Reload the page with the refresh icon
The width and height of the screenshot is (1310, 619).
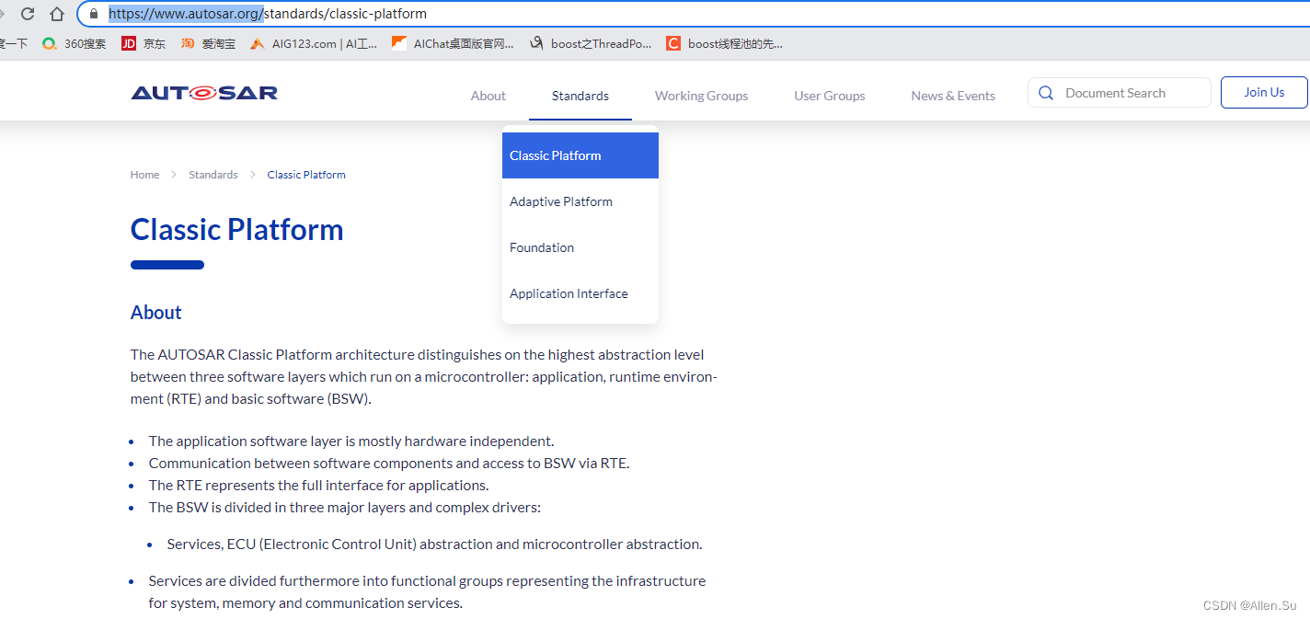(x=28, y=14)
